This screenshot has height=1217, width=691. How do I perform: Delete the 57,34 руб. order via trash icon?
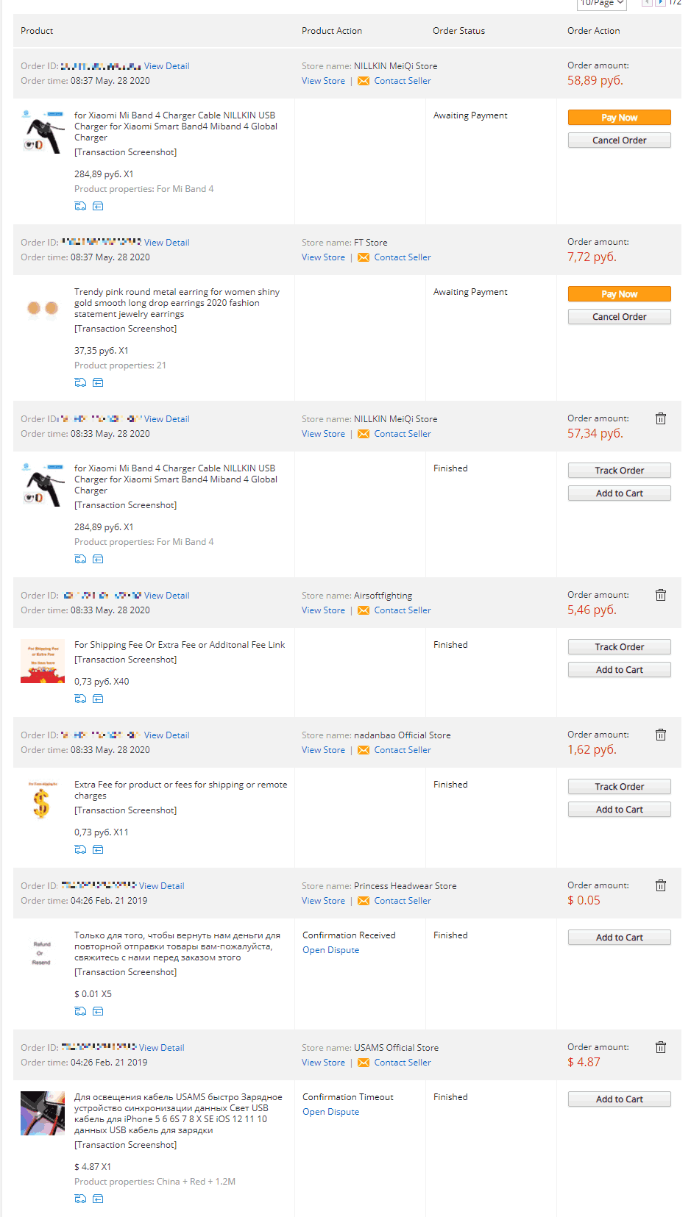click(x=661, y=418)
